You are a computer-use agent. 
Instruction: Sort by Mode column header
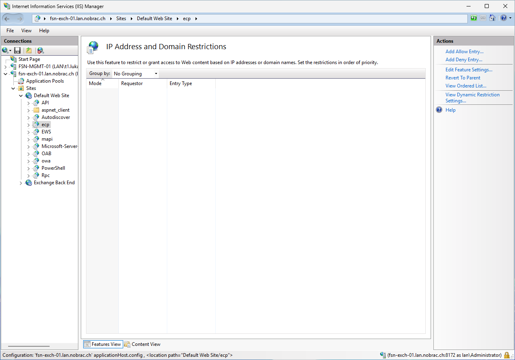point(102,83)
